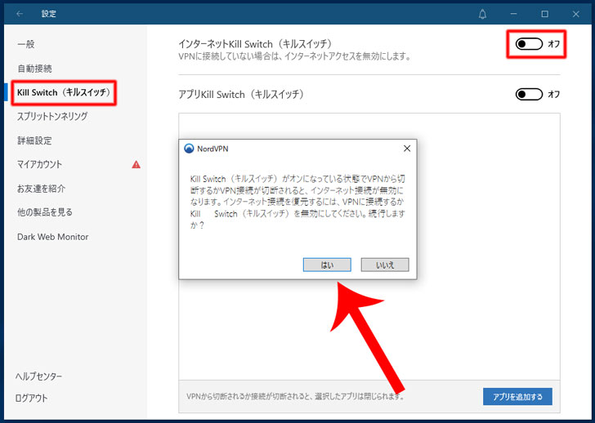Screen dimensions: 595x423
Task: Go back using the arrow next to 設定
Action: click(20, 14)
